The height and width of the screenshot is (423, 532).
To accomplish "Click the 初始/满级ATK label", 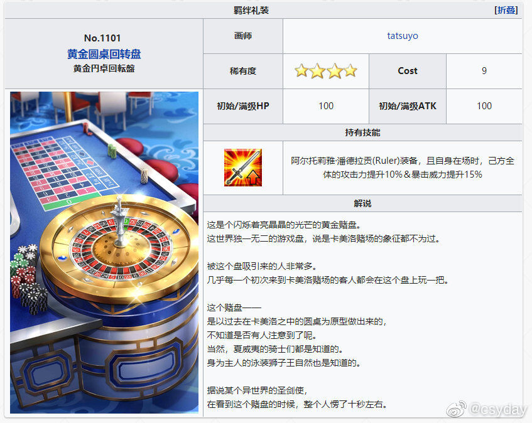I will click(408, 106).
